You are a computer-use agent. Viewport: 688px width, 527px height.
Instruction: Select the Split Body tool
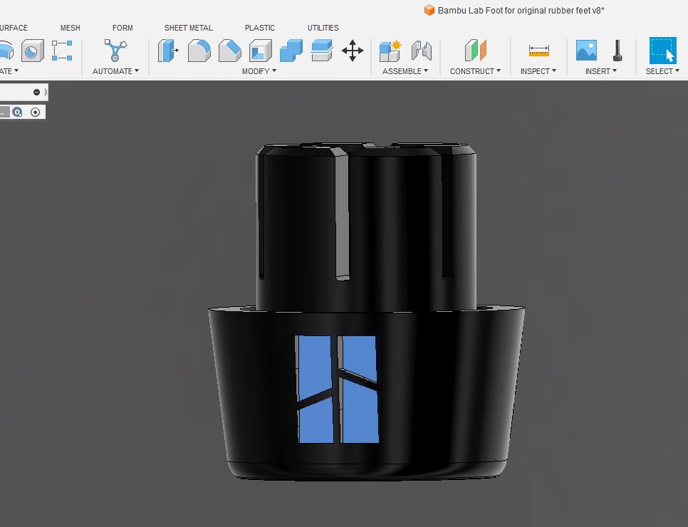(x=322, y=51)
